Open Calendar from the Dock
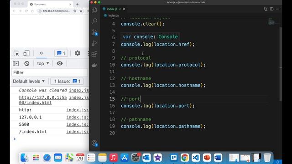The image size is (292, 164). coord(80,158)
